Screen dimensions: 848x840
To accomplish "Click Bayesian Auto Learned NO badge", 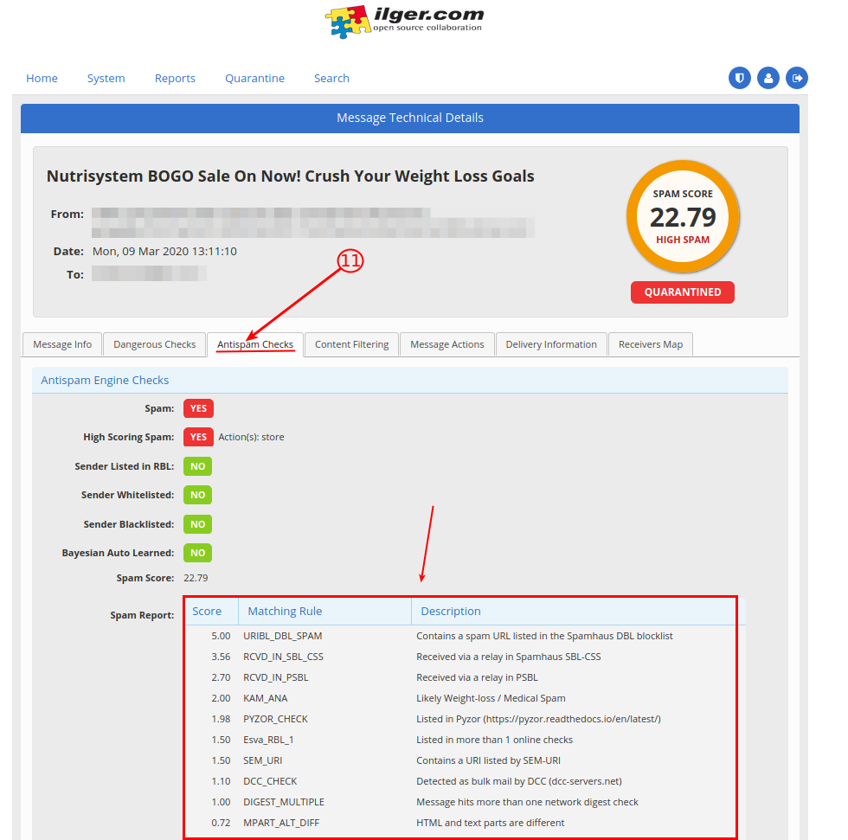I will pos(197,553).
